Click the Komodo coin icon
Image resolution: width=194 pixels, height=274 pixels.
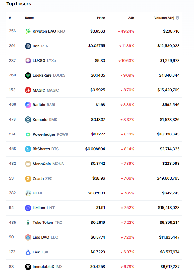tap(28, 120)
